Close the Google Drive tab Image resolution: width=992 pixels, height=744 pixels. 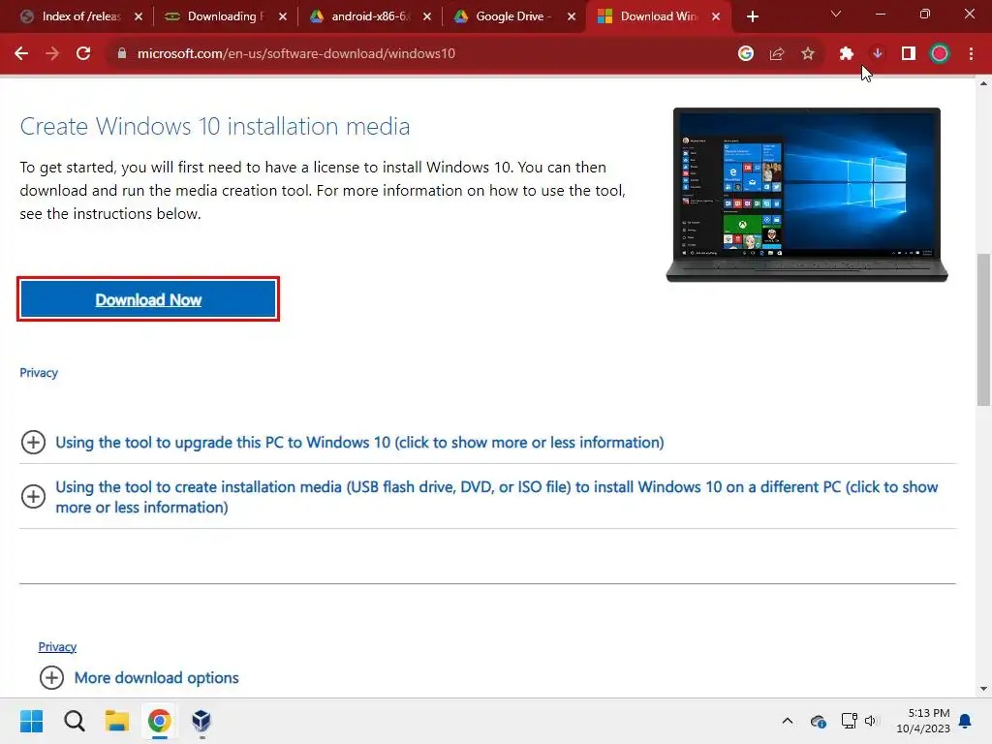click(x=572, y=16)
